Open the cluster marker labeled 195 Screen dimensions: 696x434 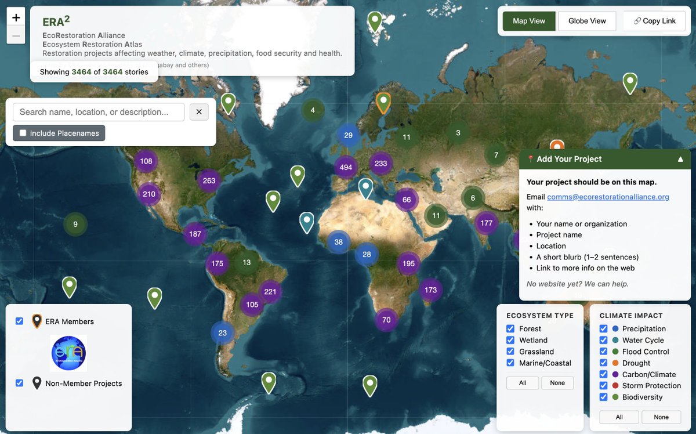coord(409,263)
